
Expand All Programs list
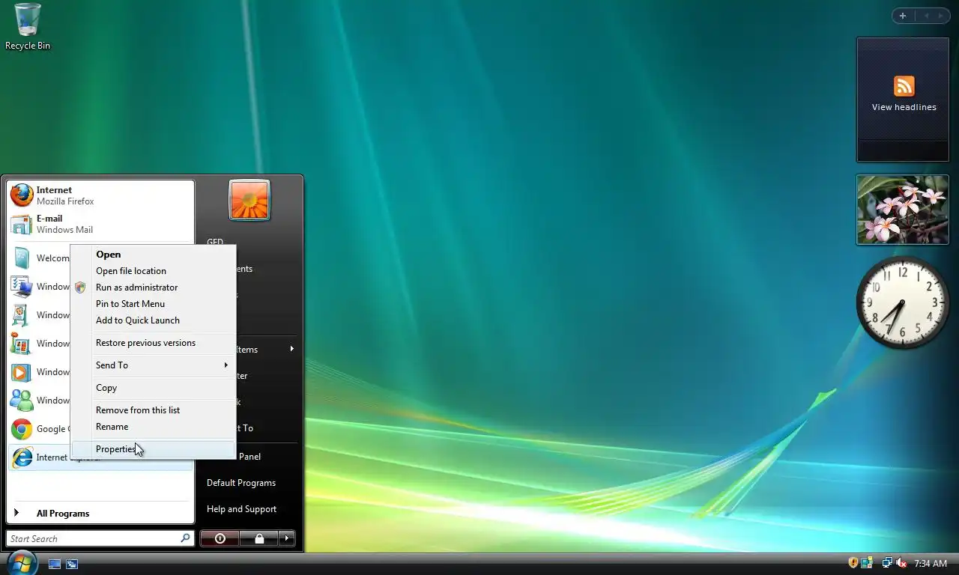(x=100, y=514)
